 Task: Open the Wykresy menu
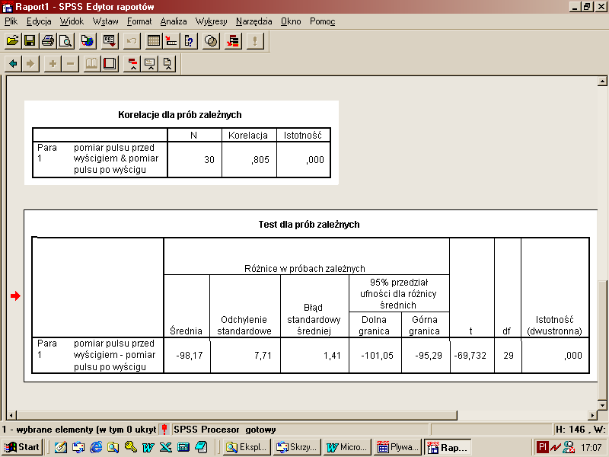click(211, 21)
